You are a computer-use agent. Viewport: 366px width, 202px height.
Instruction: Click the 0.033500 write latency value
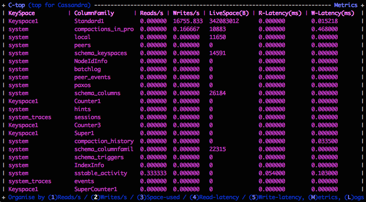click(325, 141)
